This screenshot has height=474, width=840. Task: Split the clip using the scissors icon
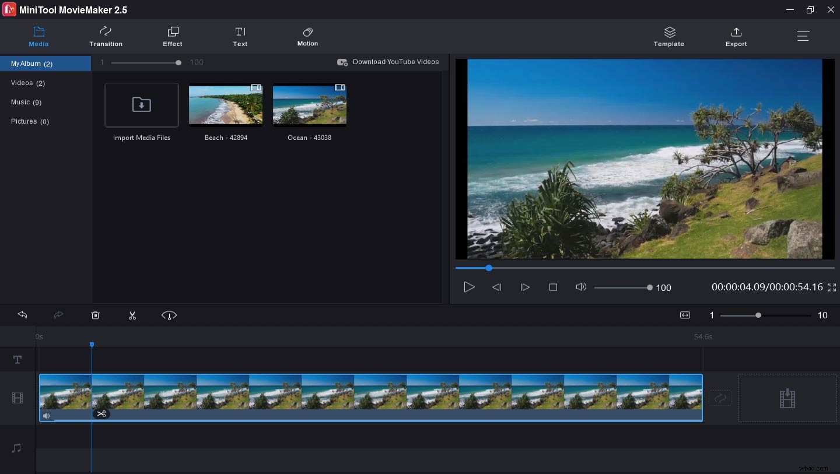pyautogui.click(x=132, y=315)
